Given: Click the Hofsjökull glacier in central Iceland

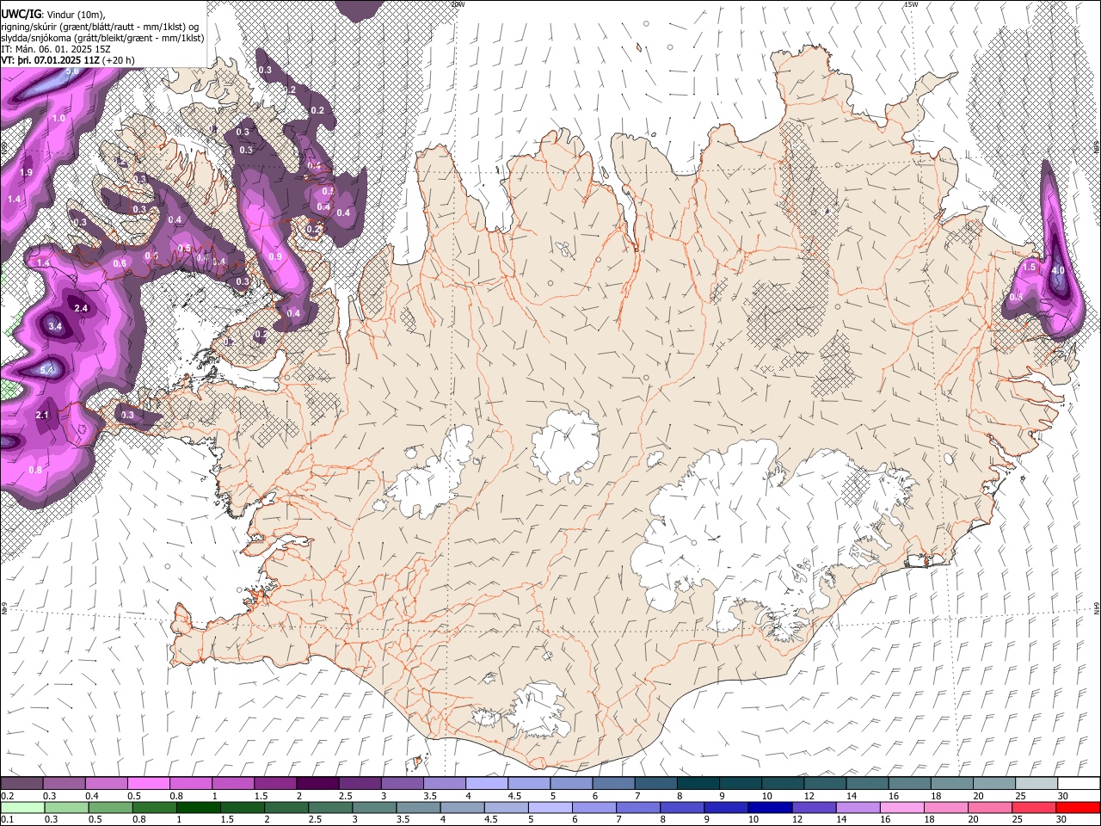Looking at the screenshot, I should point(566,447).
